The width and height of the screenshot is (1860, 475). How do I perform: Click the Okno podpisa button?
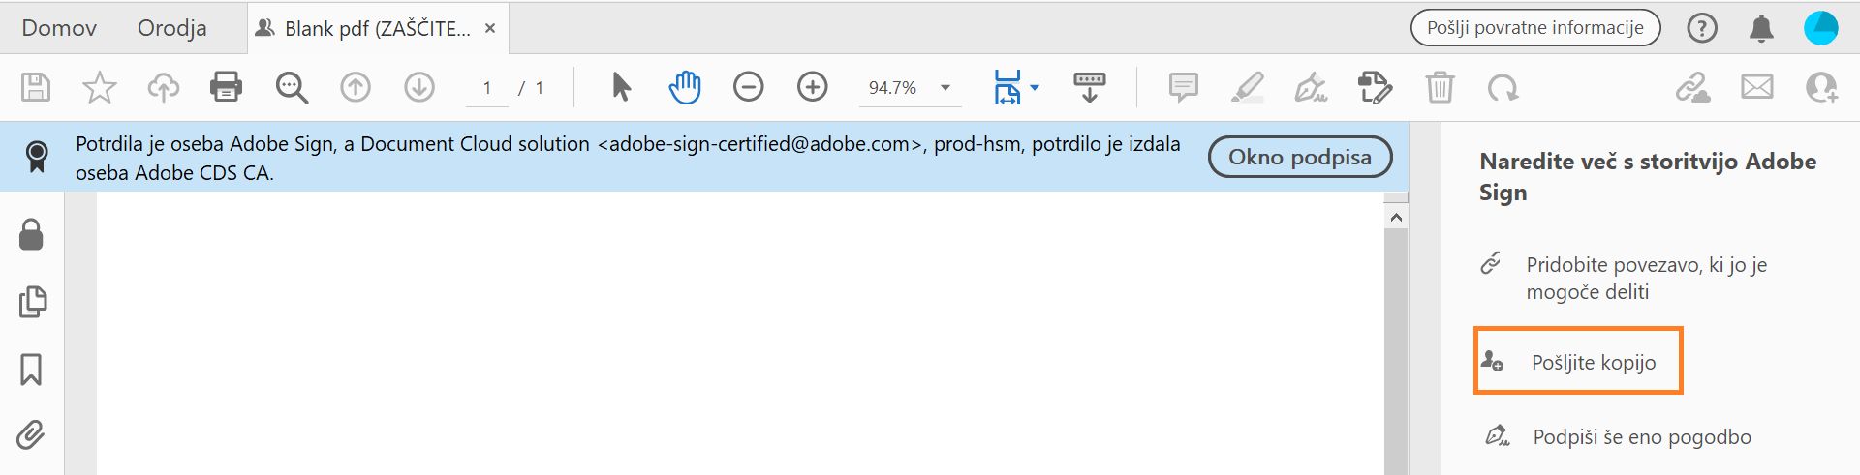pyautogui.click(x=1300, y=157)
